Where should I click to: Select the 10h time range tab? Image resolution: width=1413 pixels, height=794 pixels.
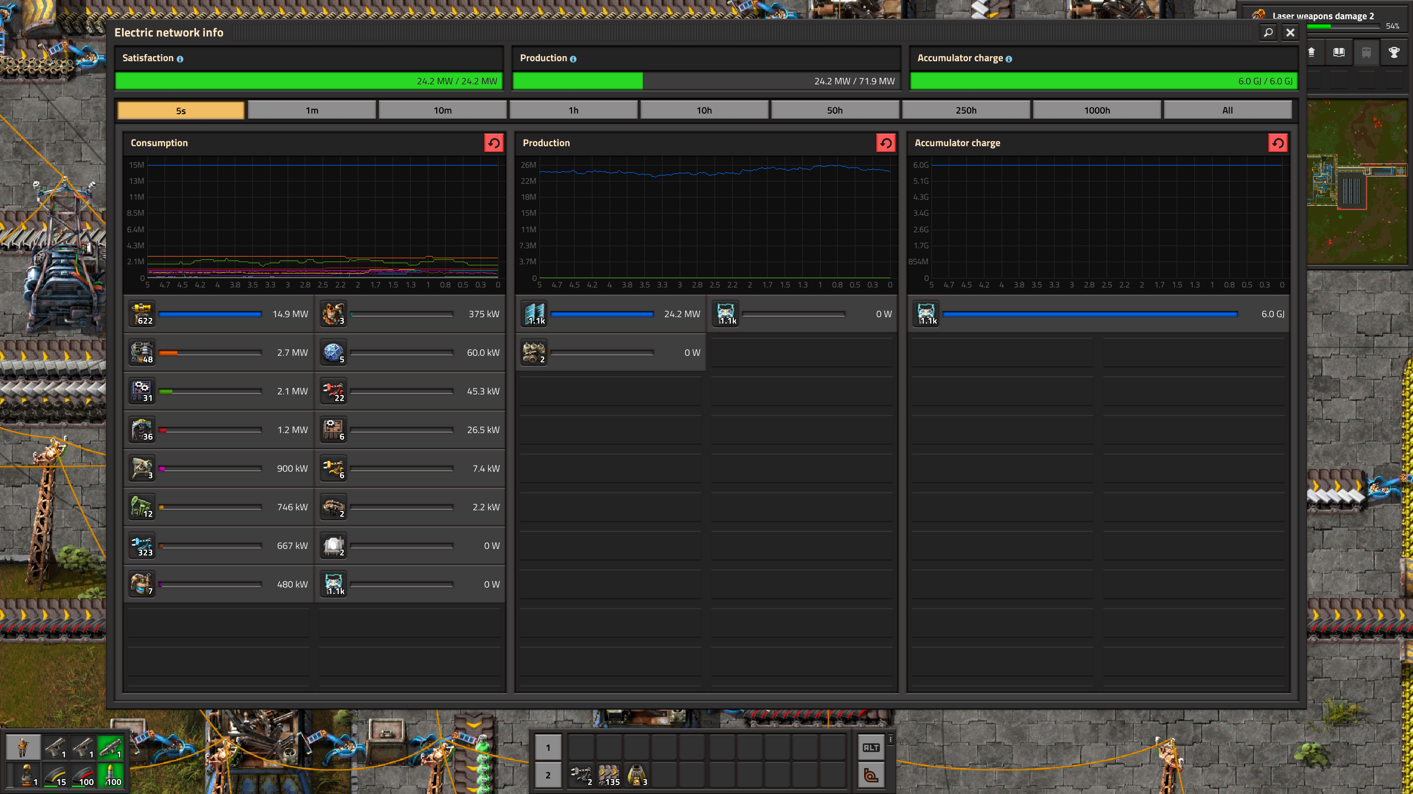(704, 110)
